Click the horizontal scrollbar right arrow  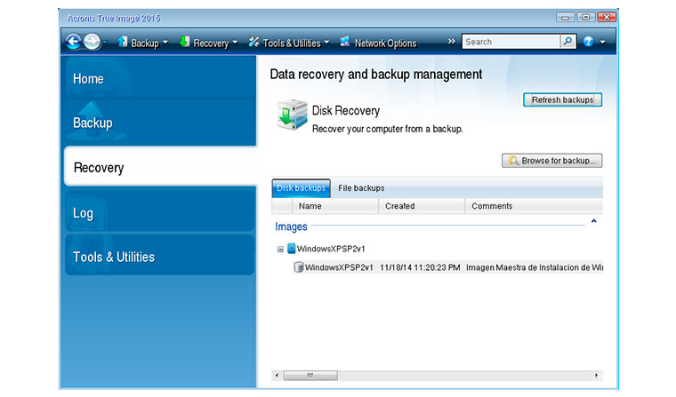[x=596, y=376]
